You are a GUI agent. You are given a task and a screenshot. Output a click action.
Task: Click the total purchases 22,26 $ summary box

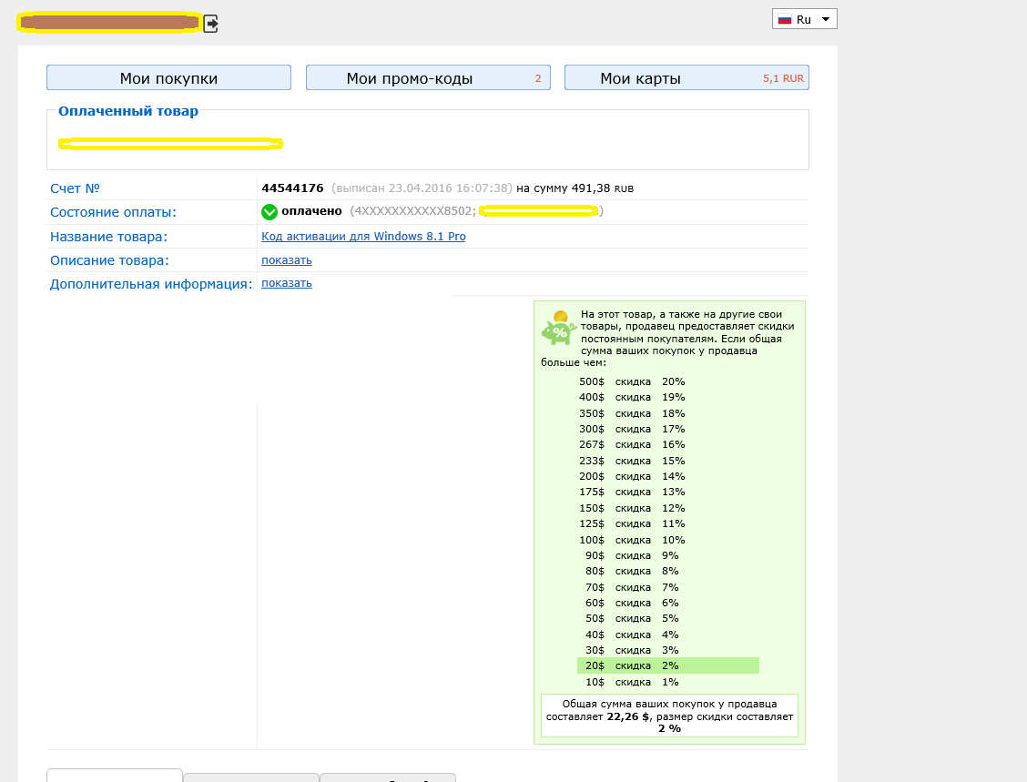[669, 716]
